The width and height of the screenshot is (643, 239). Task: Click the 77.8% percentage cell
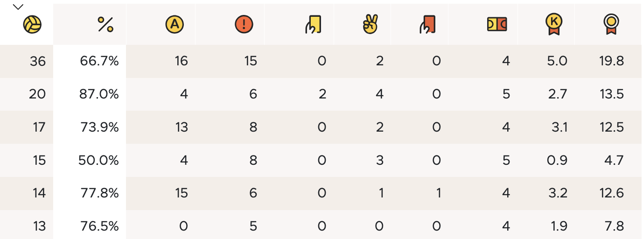[98, 193]
